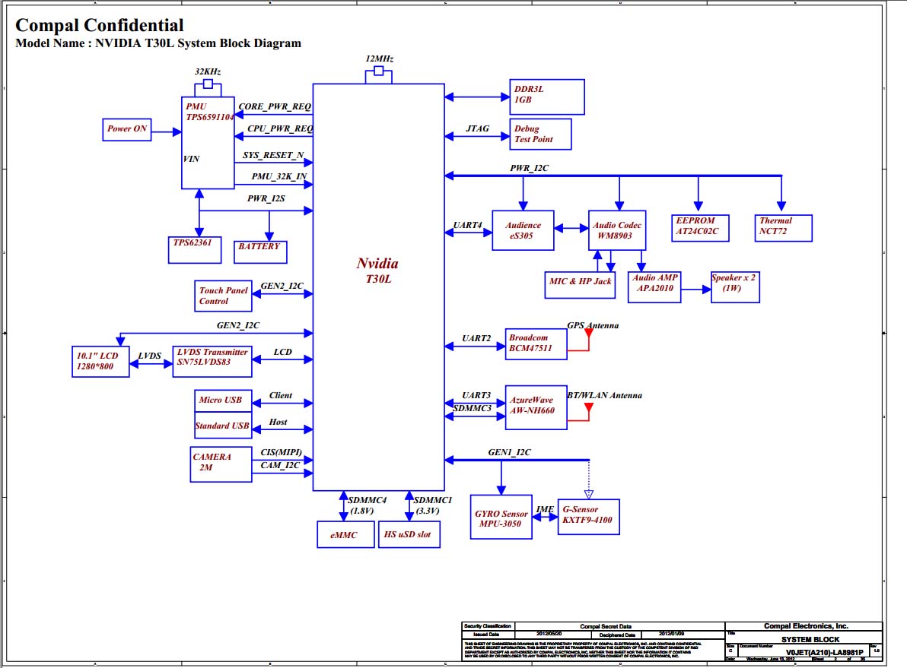
Task: Click the Broadcom BCM47511 block
Action: click(536, 343)
